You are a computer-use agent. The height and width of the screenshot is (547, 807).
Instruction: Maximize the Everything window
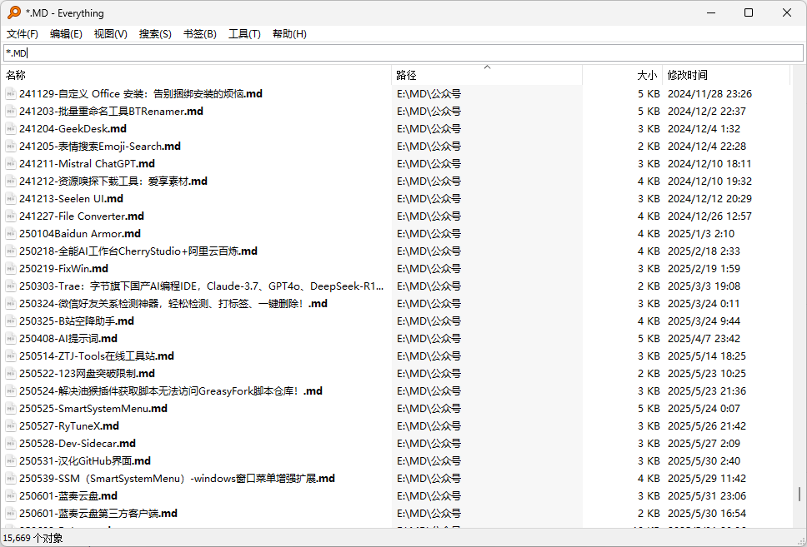tap(749, 12)
